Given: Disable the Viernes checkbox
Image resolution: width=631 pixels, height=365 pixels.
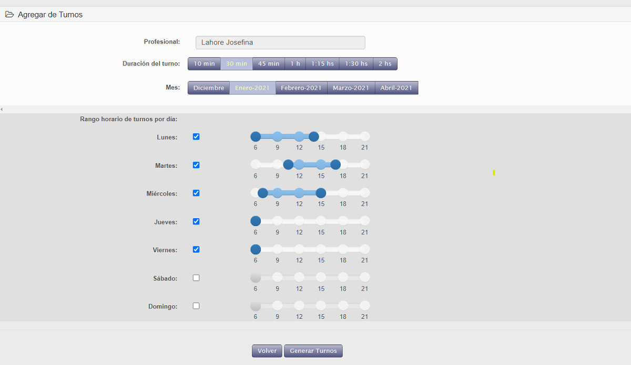Looking at the screenshot, I should click(196, 250).
